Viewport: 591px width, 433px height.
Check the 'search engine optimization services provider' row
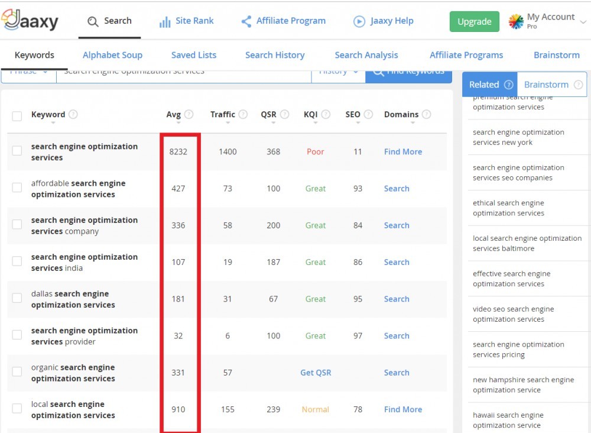coord(17,335)
